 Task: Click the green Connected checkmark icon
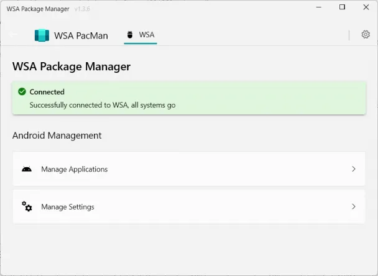tap(22, 91)
